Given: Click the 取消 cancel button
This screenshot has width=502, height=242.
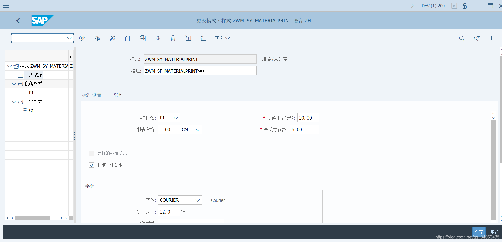Looking at the screenshot, I should tap(494, 232).
